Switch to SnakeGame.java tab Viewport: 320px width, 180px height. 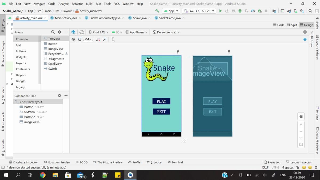coord(170,18)
